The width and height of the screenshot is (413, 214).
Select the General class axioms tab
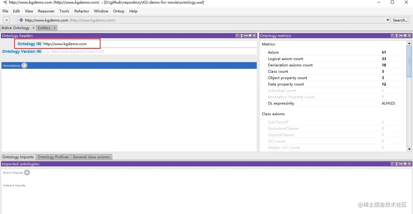pos(91,157)
